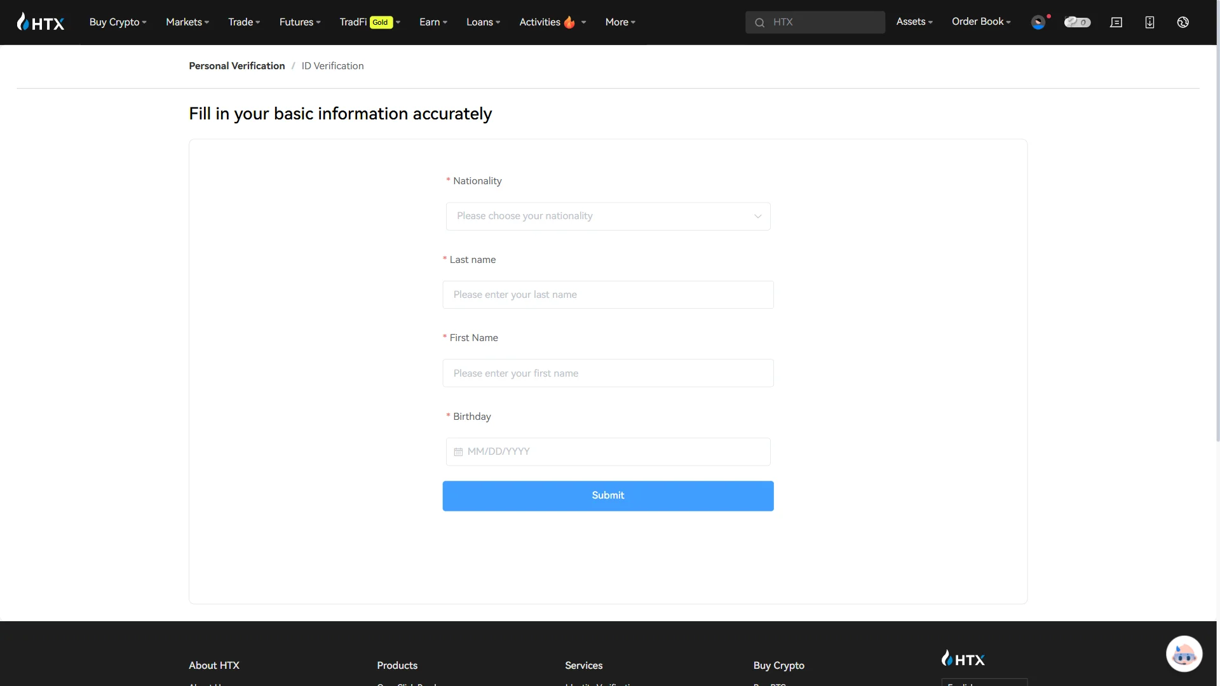Click the About HTX footer heading
Viewport: 1220px width, 686px height.
coord(214,666)
